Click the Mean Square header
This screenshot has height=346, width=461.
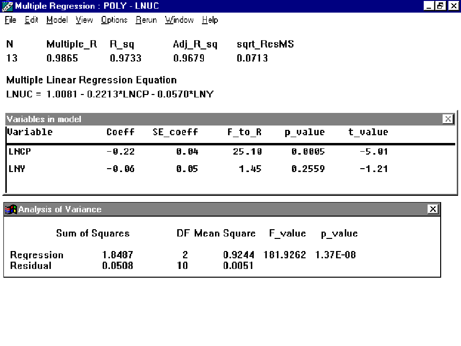[225, 233]
